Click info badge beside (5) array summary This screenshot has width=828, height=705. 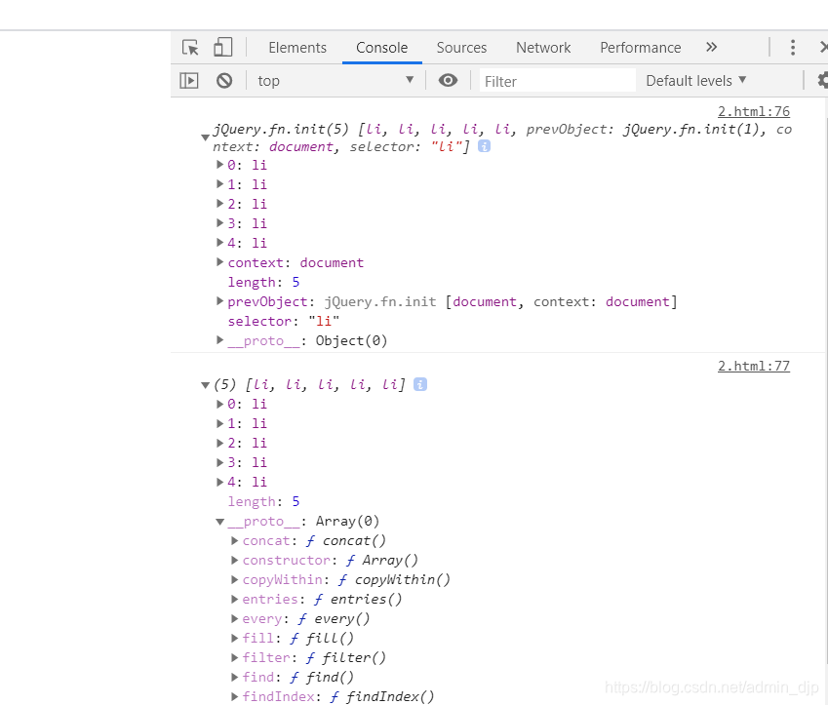[420, 384]
